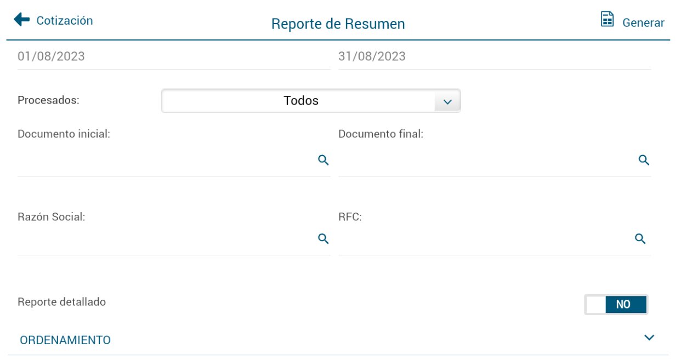Image resolution: width=676 pixels, height=360 pixels.
Task: Open the Procesados dropdown showing Todos
Action: pos(311,101)
